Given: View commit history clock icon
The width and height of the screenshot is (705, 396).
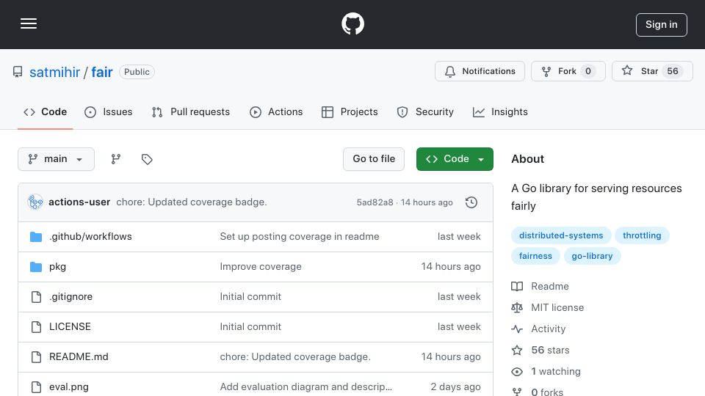Looking at the screenshot, I should 471,202.
